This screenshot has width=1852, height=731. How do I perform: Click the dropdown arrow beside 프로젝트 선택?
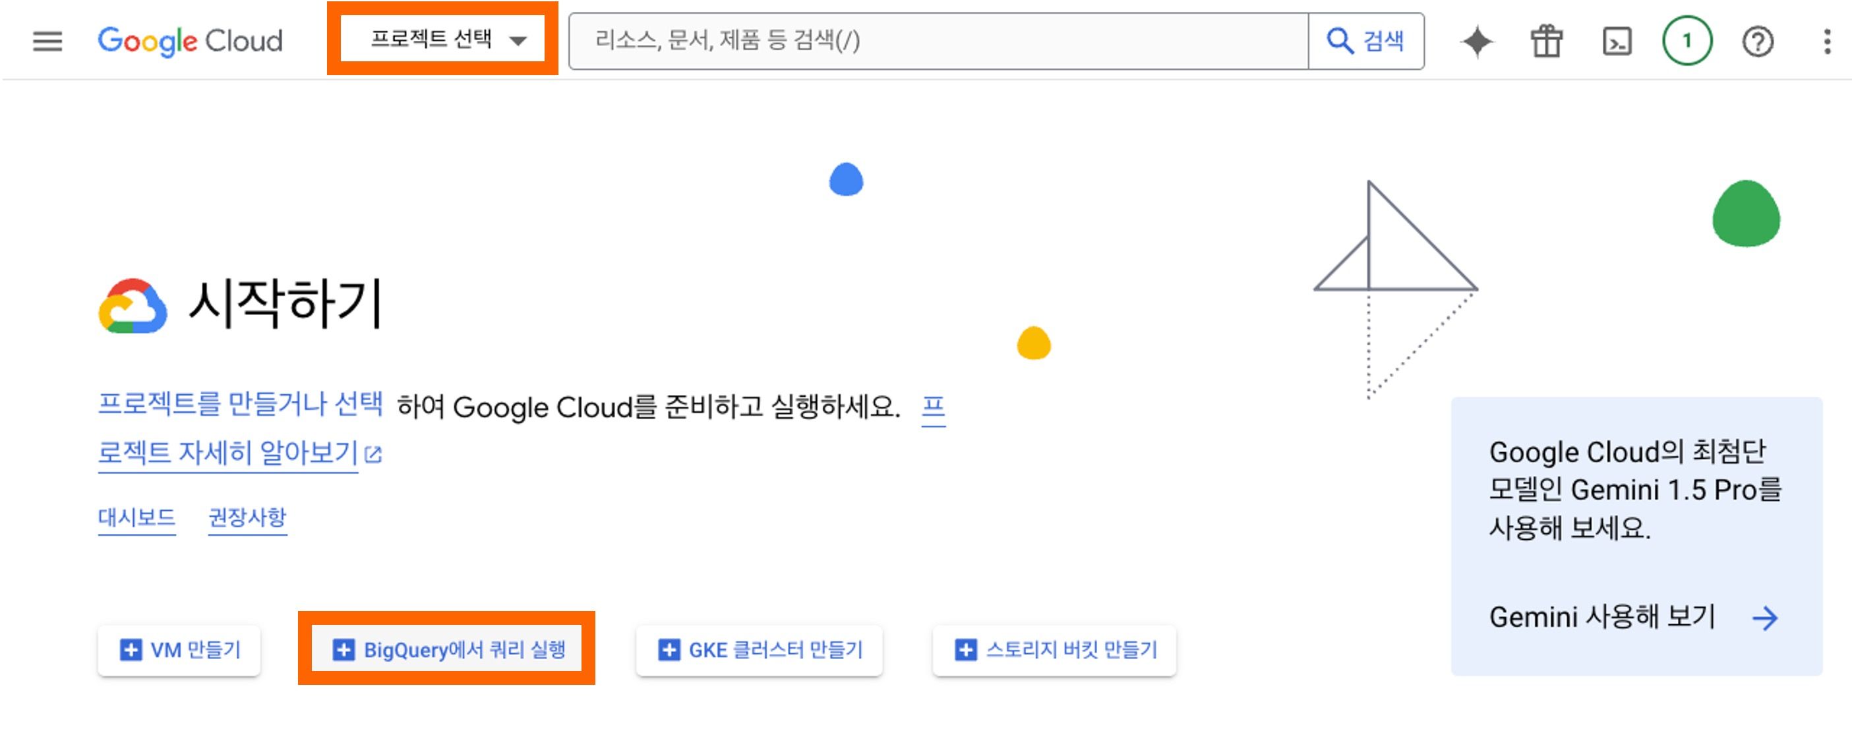(518, 41)
